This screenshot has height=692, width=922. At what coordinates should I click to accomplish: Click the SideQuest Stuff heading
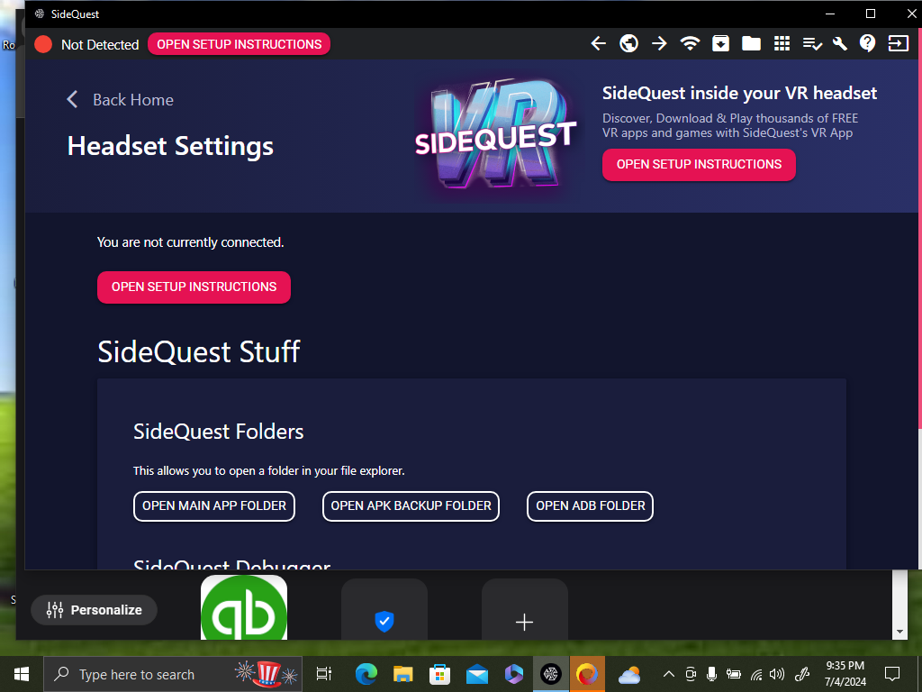pos(199,352)
